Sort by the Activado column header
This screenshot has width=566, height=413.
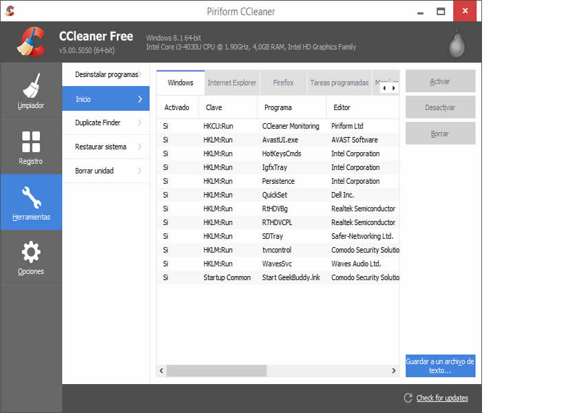click(178, 107)
